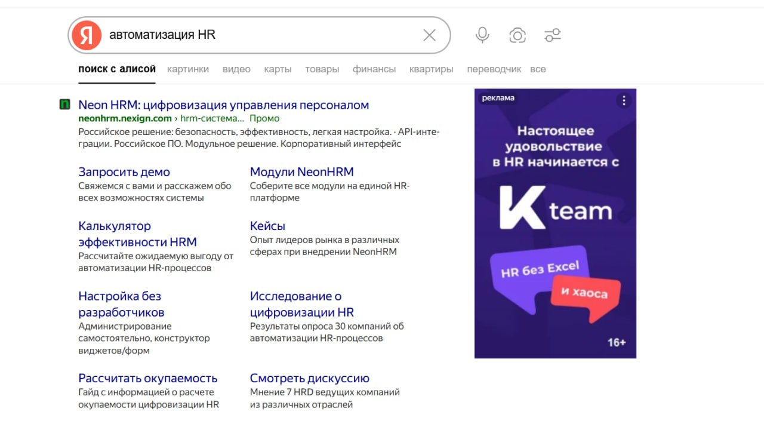Show all services via "все"

coord(538,69)
